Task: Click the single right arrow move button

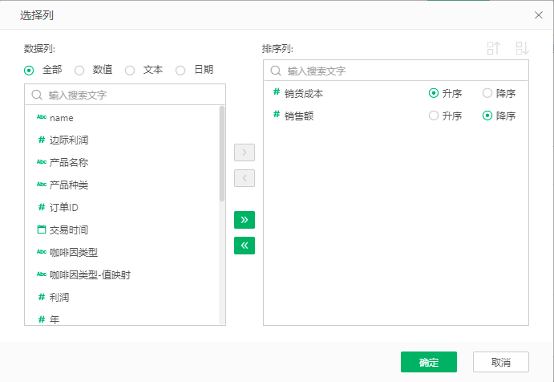Action: 244,152
